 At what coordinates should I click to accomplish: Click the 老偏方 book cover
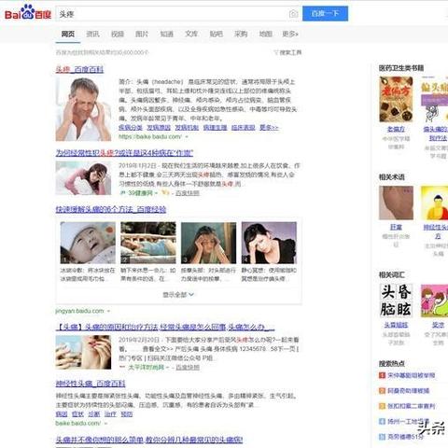tap(396, 99)
